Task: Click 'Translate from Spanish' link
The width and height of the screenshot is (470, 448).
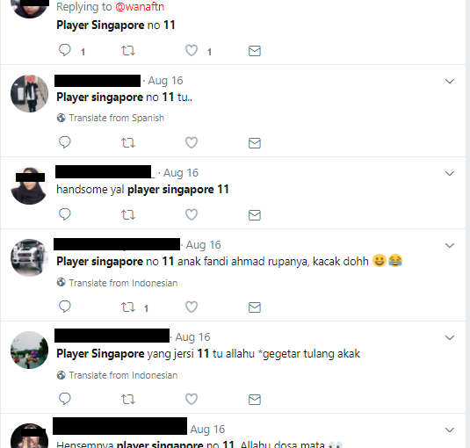Action: point(116,118)
